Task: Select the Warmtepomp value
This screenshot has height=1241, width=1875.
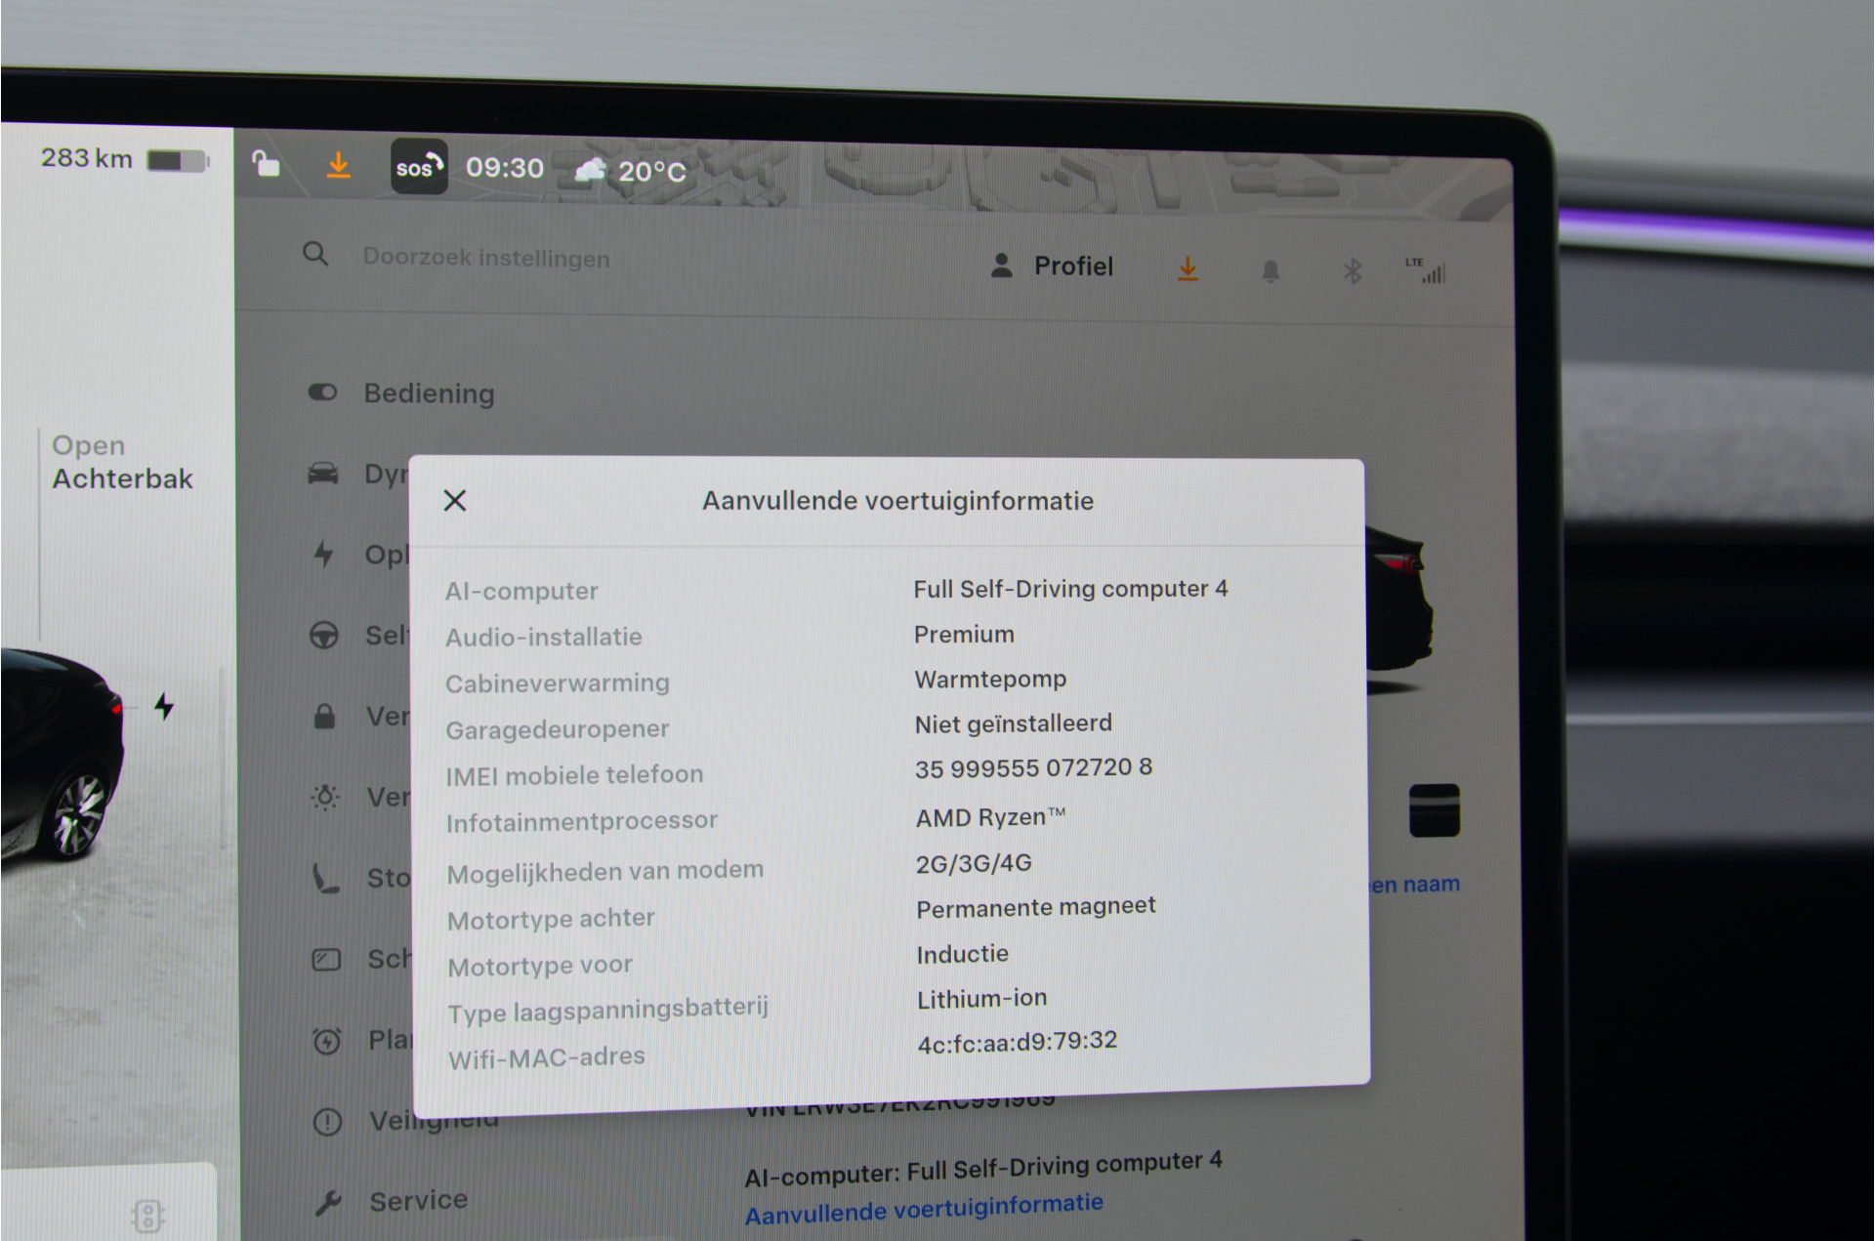Action: [990, 680]
